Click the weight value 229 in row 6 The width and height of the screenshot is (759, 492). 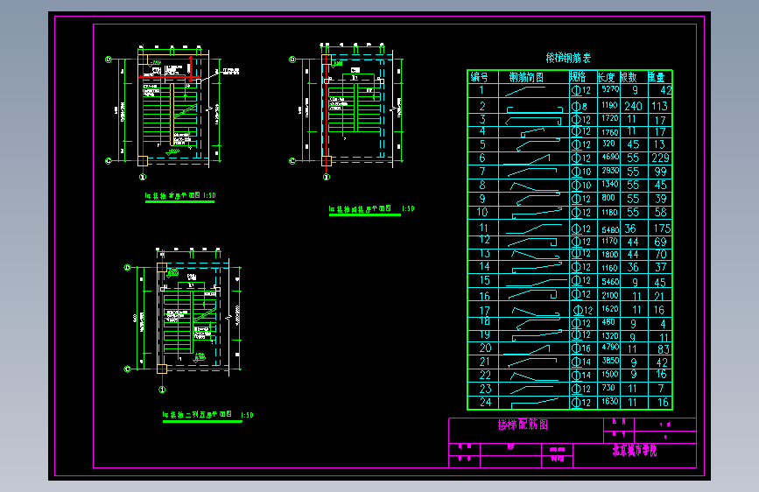pyautogui.click(x=660, y=158)
